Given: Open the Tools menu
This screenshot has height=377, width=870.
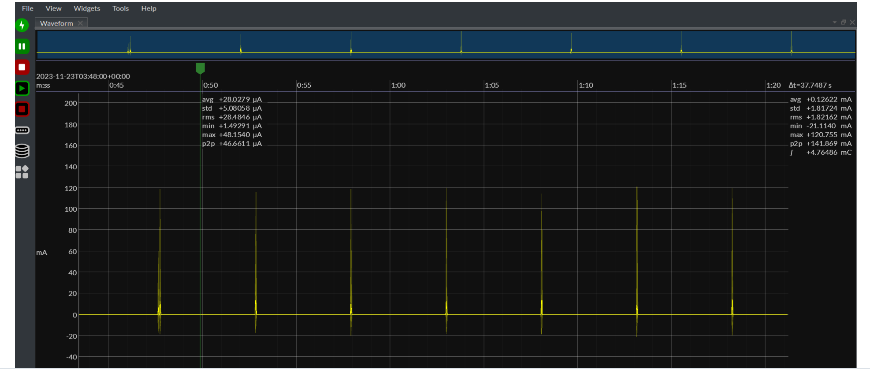Looking at the screenshot, I should click(x=120, y=8).
